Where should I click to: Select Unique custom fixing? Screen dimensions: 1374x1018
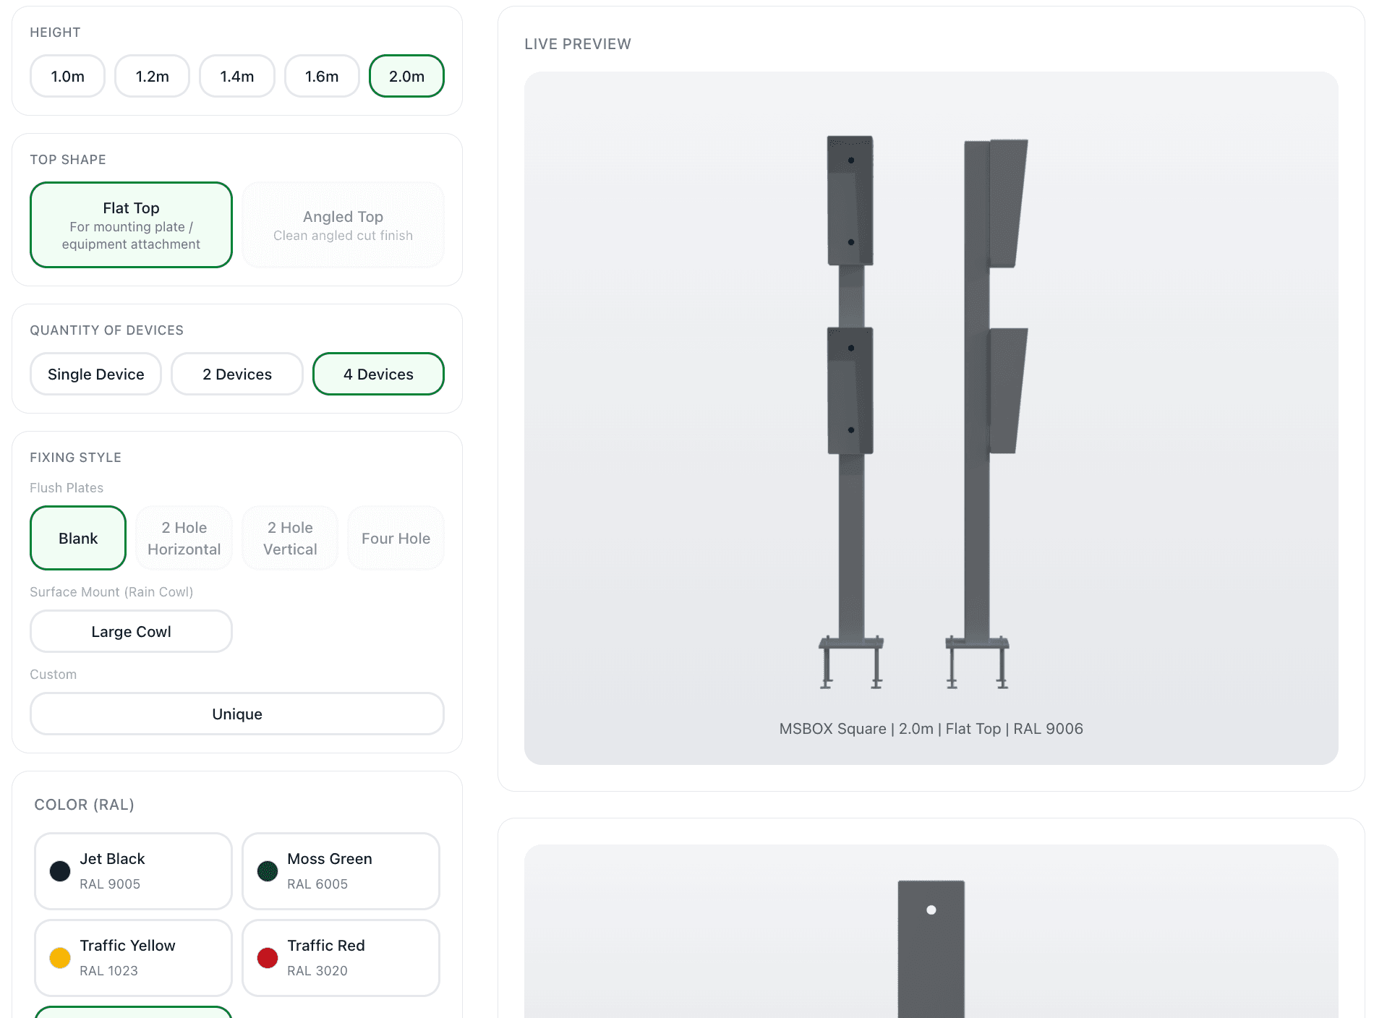(x=237, y=714)
